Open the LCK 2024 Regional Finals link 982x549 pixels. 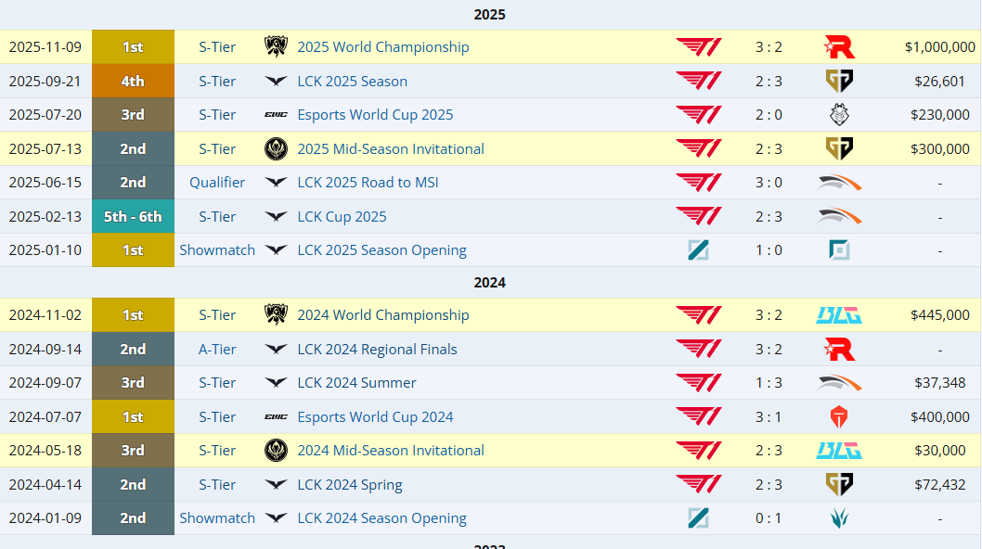[x=377, y=350]
